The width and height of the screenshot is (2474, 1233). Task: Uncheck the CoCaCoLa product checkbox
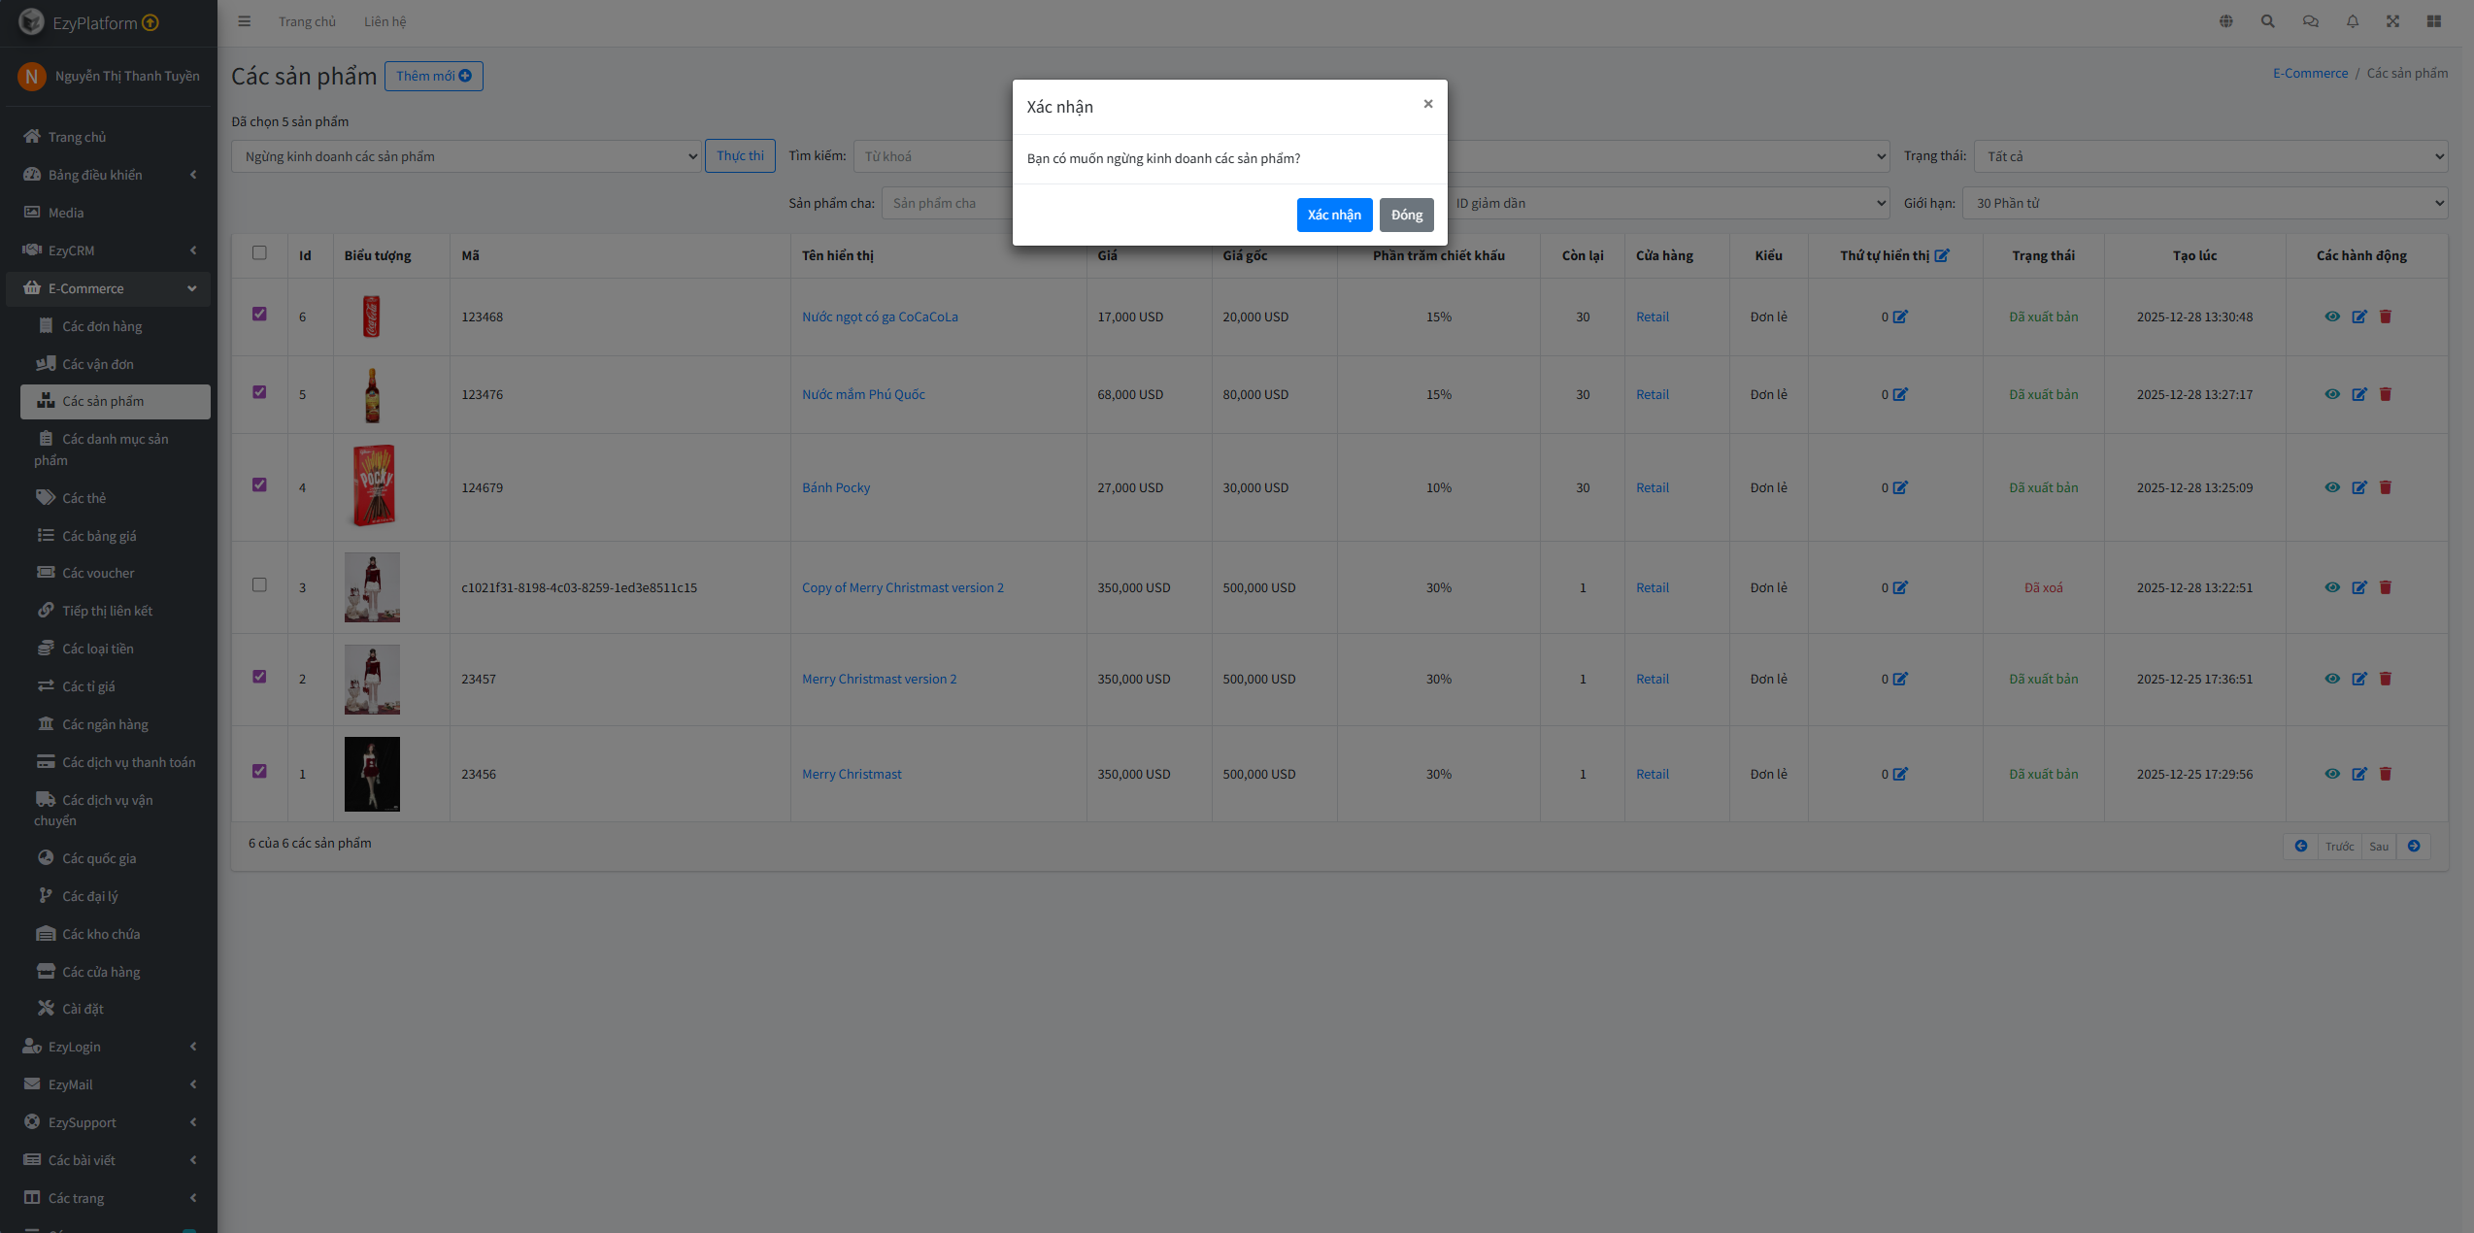[x=259, y=314]
